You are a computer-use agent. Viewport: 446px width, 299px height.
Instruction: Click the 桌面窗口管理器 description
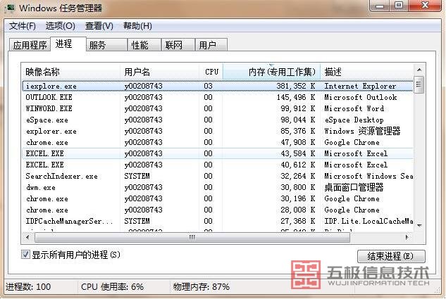[x=354, y=187]
